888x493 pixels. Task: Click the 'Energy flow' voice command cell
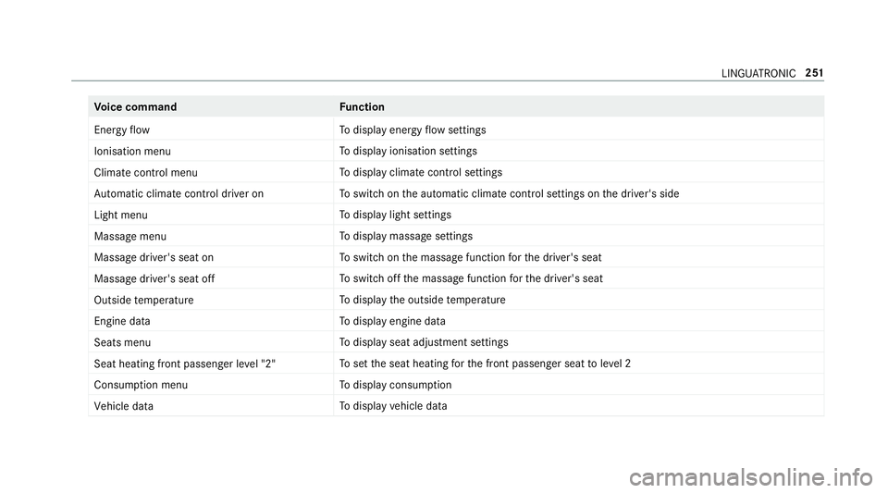pos(122,129)
